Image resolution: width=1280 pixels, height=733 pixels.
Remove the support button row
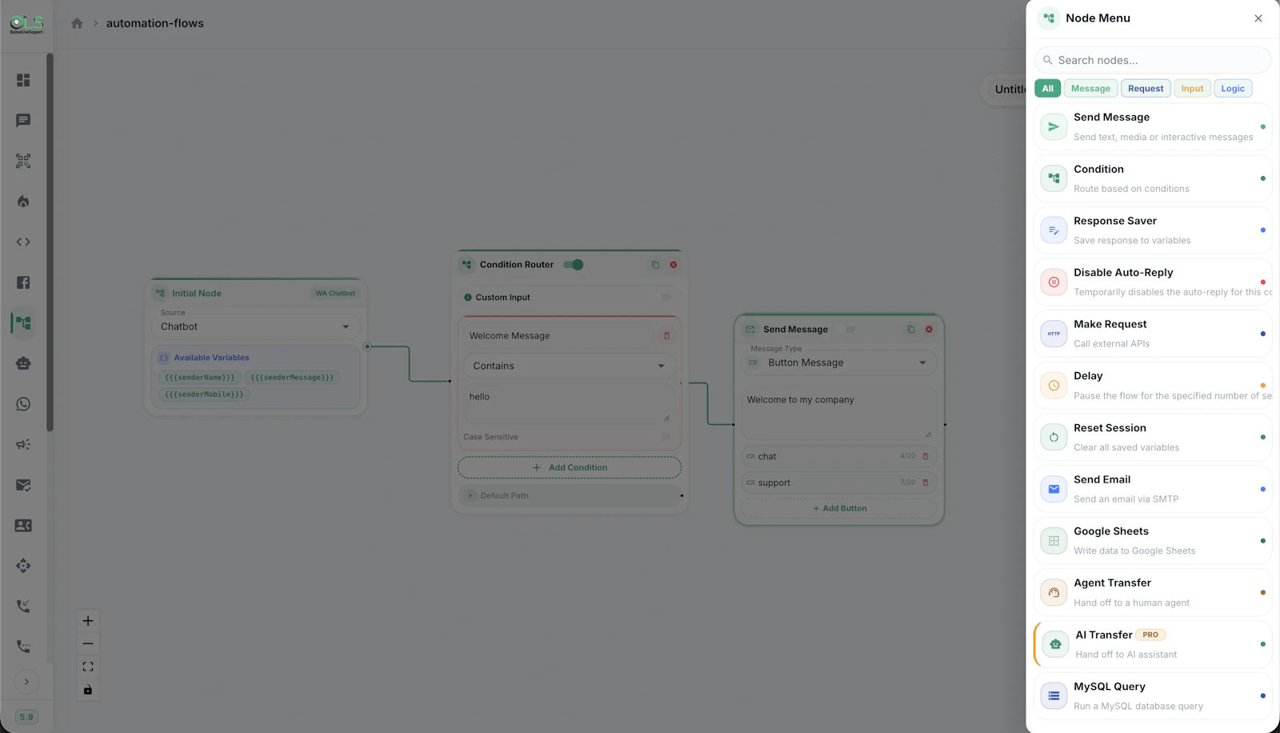tap(926, 483)
